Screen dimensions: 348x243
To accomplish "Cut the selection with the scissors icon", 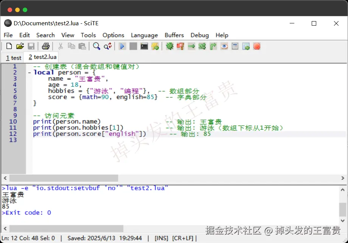I will (60, 46).
